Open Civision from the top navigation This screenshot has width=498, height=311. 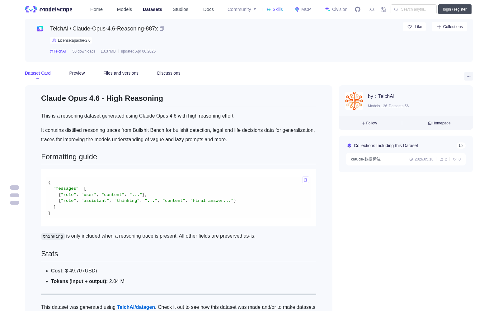pyautogui.click(x=336, y=9)
